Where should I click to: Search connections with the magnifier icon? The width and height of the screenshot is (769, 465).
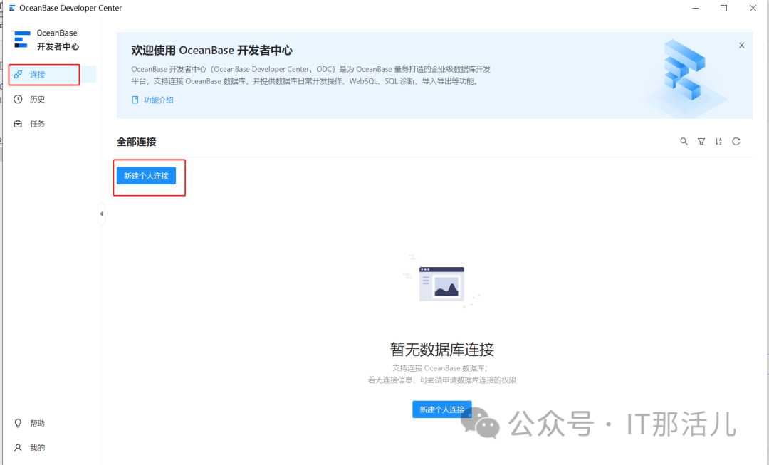(x=684, y=141)
